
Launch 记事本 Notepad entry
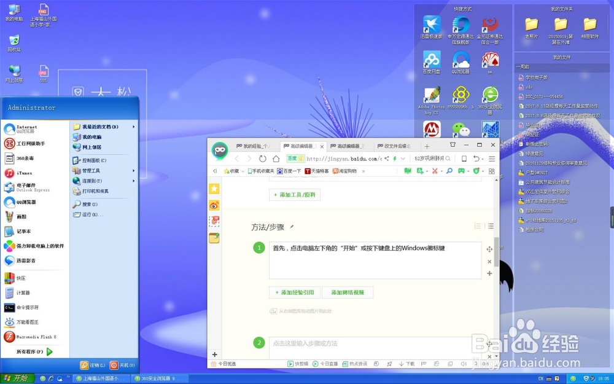click(18, 231)
